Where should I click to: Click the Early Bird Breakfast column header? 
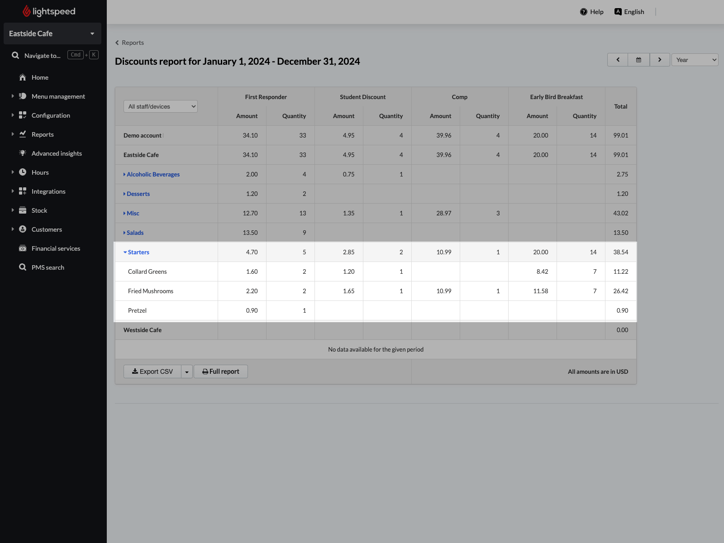(557, 97)
